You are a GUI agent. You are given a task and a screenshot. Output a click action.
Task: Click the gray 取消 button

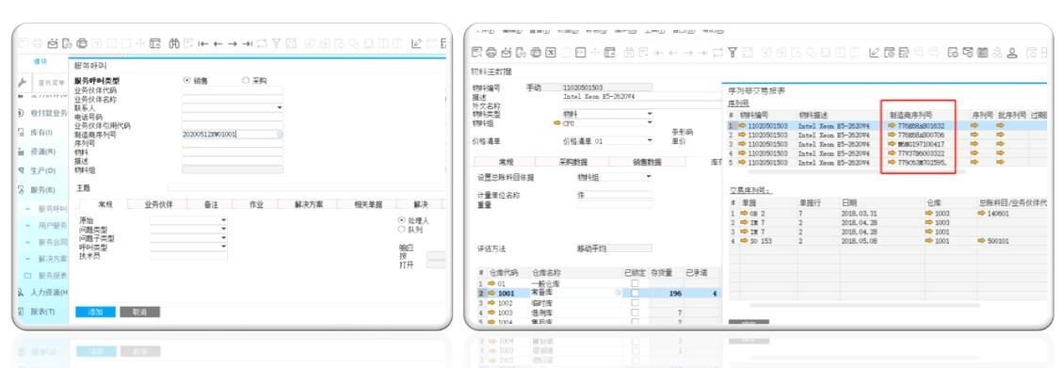point(139,312)
